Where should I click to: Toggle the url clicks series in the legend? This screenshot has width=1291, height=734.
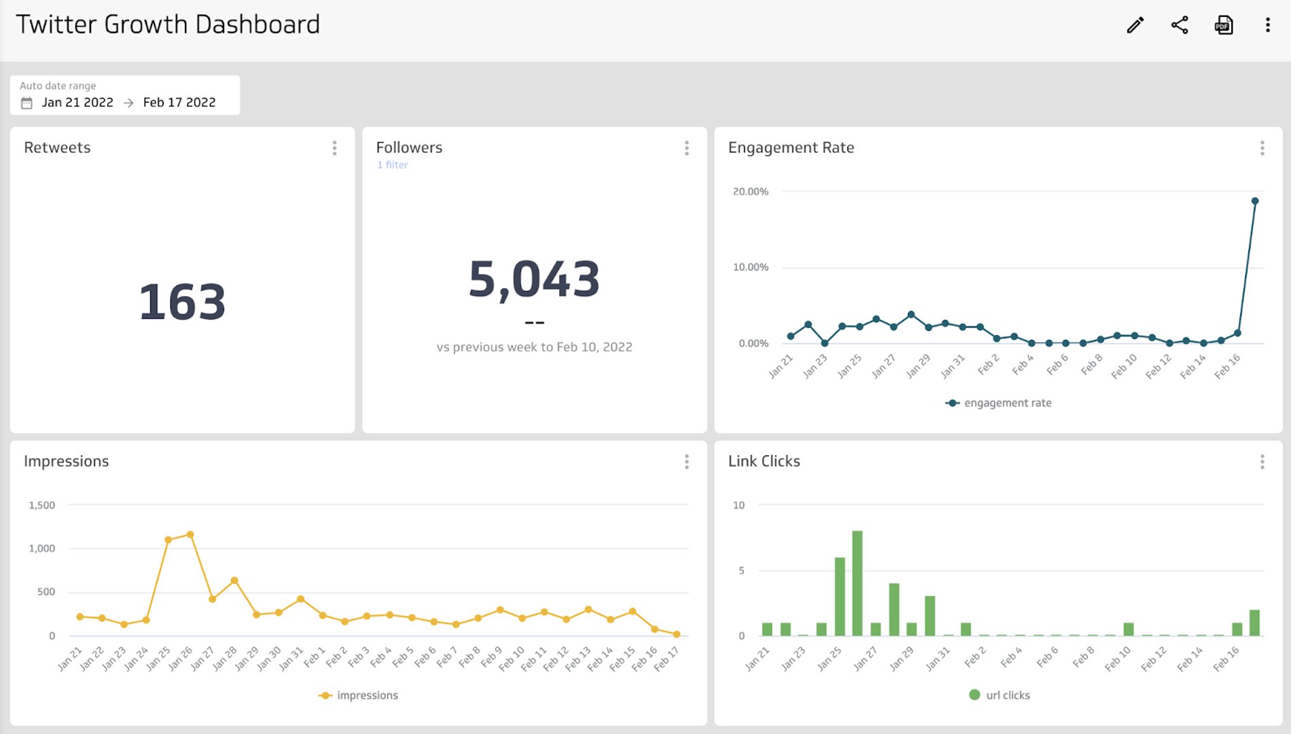pyautogui.click(x=999, y=695)
